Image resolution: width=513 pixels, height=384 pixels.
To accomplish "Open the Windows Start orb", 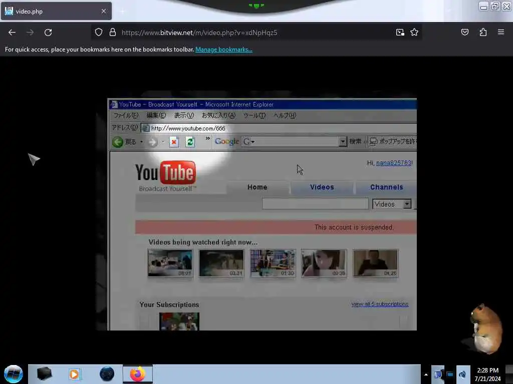I will click(14, 374).
